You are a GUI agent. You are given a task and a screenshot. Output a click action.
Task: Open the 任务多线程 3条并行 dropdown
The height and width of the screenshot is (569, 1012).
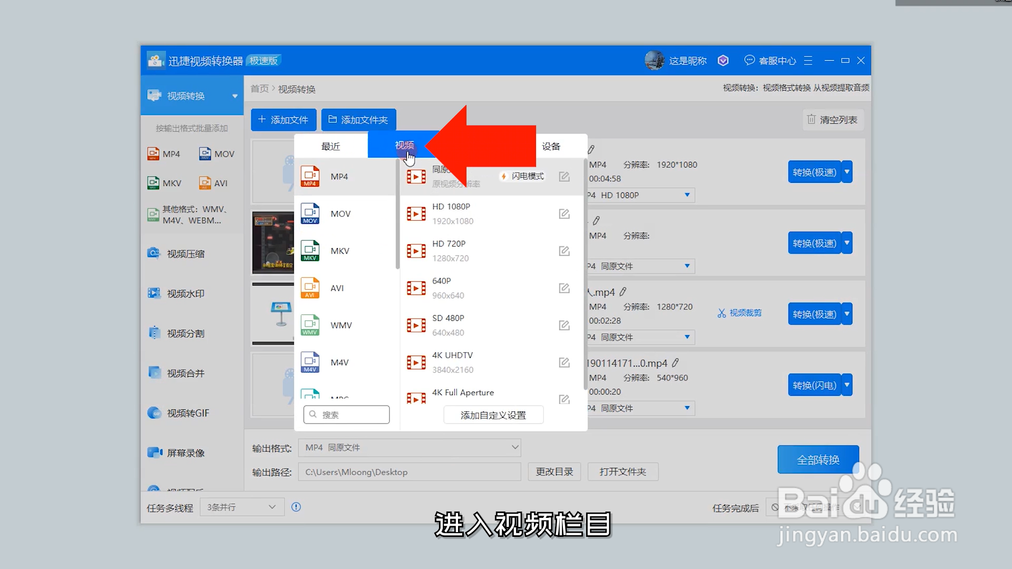[242, 507]
